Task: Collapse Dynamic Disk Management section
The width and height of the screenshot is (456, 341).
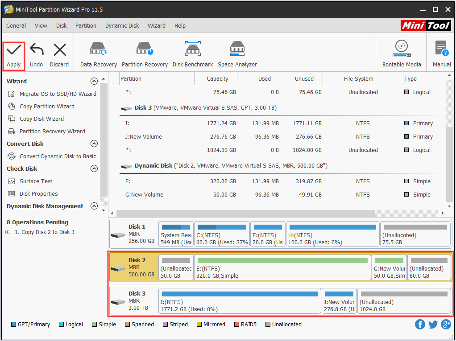Action: click(94, 206)
